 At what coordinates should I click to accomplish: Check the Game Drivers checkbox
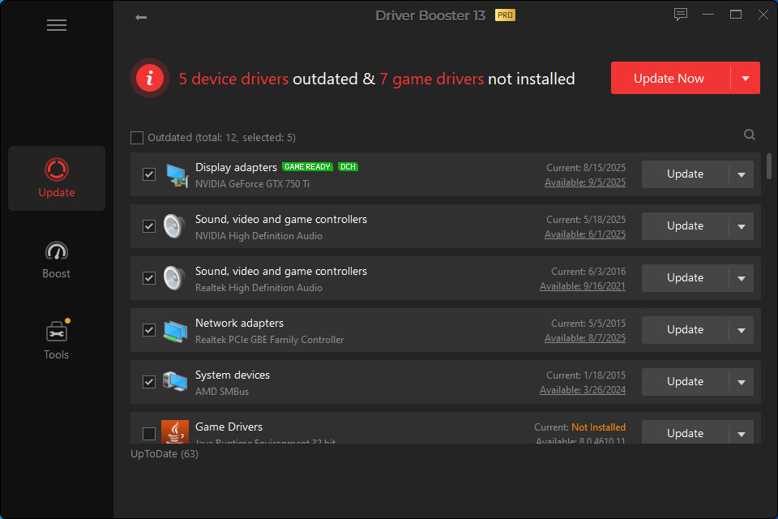149,434
